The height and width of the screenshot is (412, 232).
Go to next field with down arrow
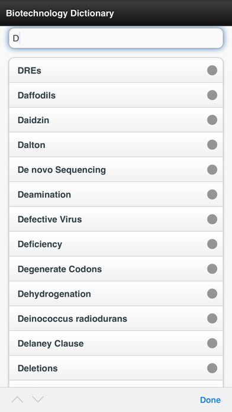[x=38, y=400]
